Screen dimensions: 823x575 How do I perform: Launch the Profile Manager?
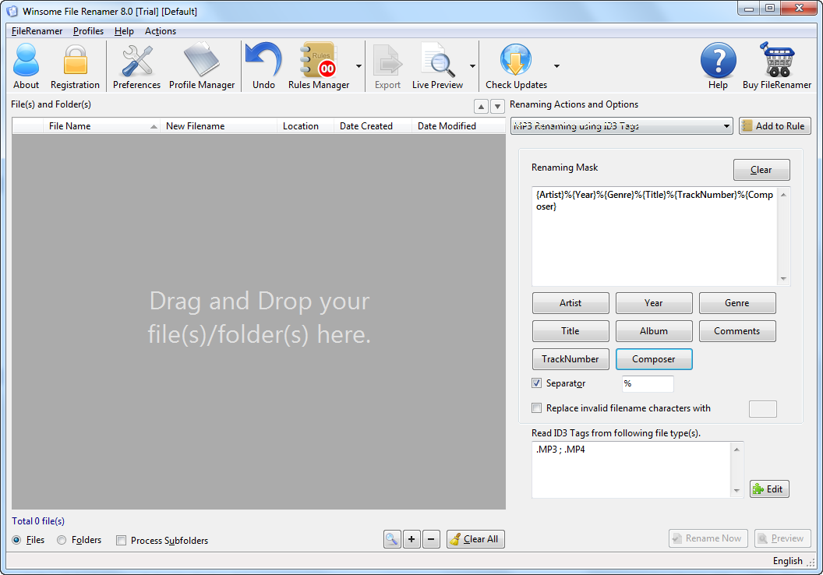(x=202, y=66)
